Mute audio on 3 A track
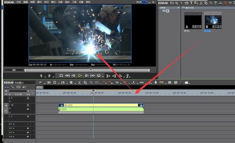The image size is (235, 143). click(x=28, y=133)
